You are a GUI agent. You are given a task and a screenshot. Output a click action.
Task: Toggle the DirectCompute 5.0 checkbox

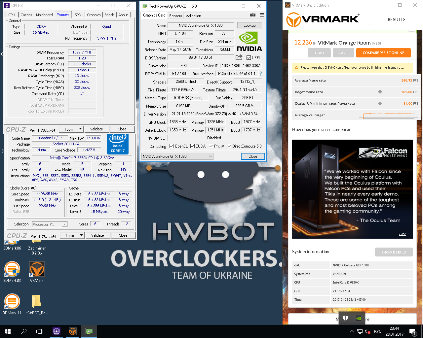(x=229, y=146)
